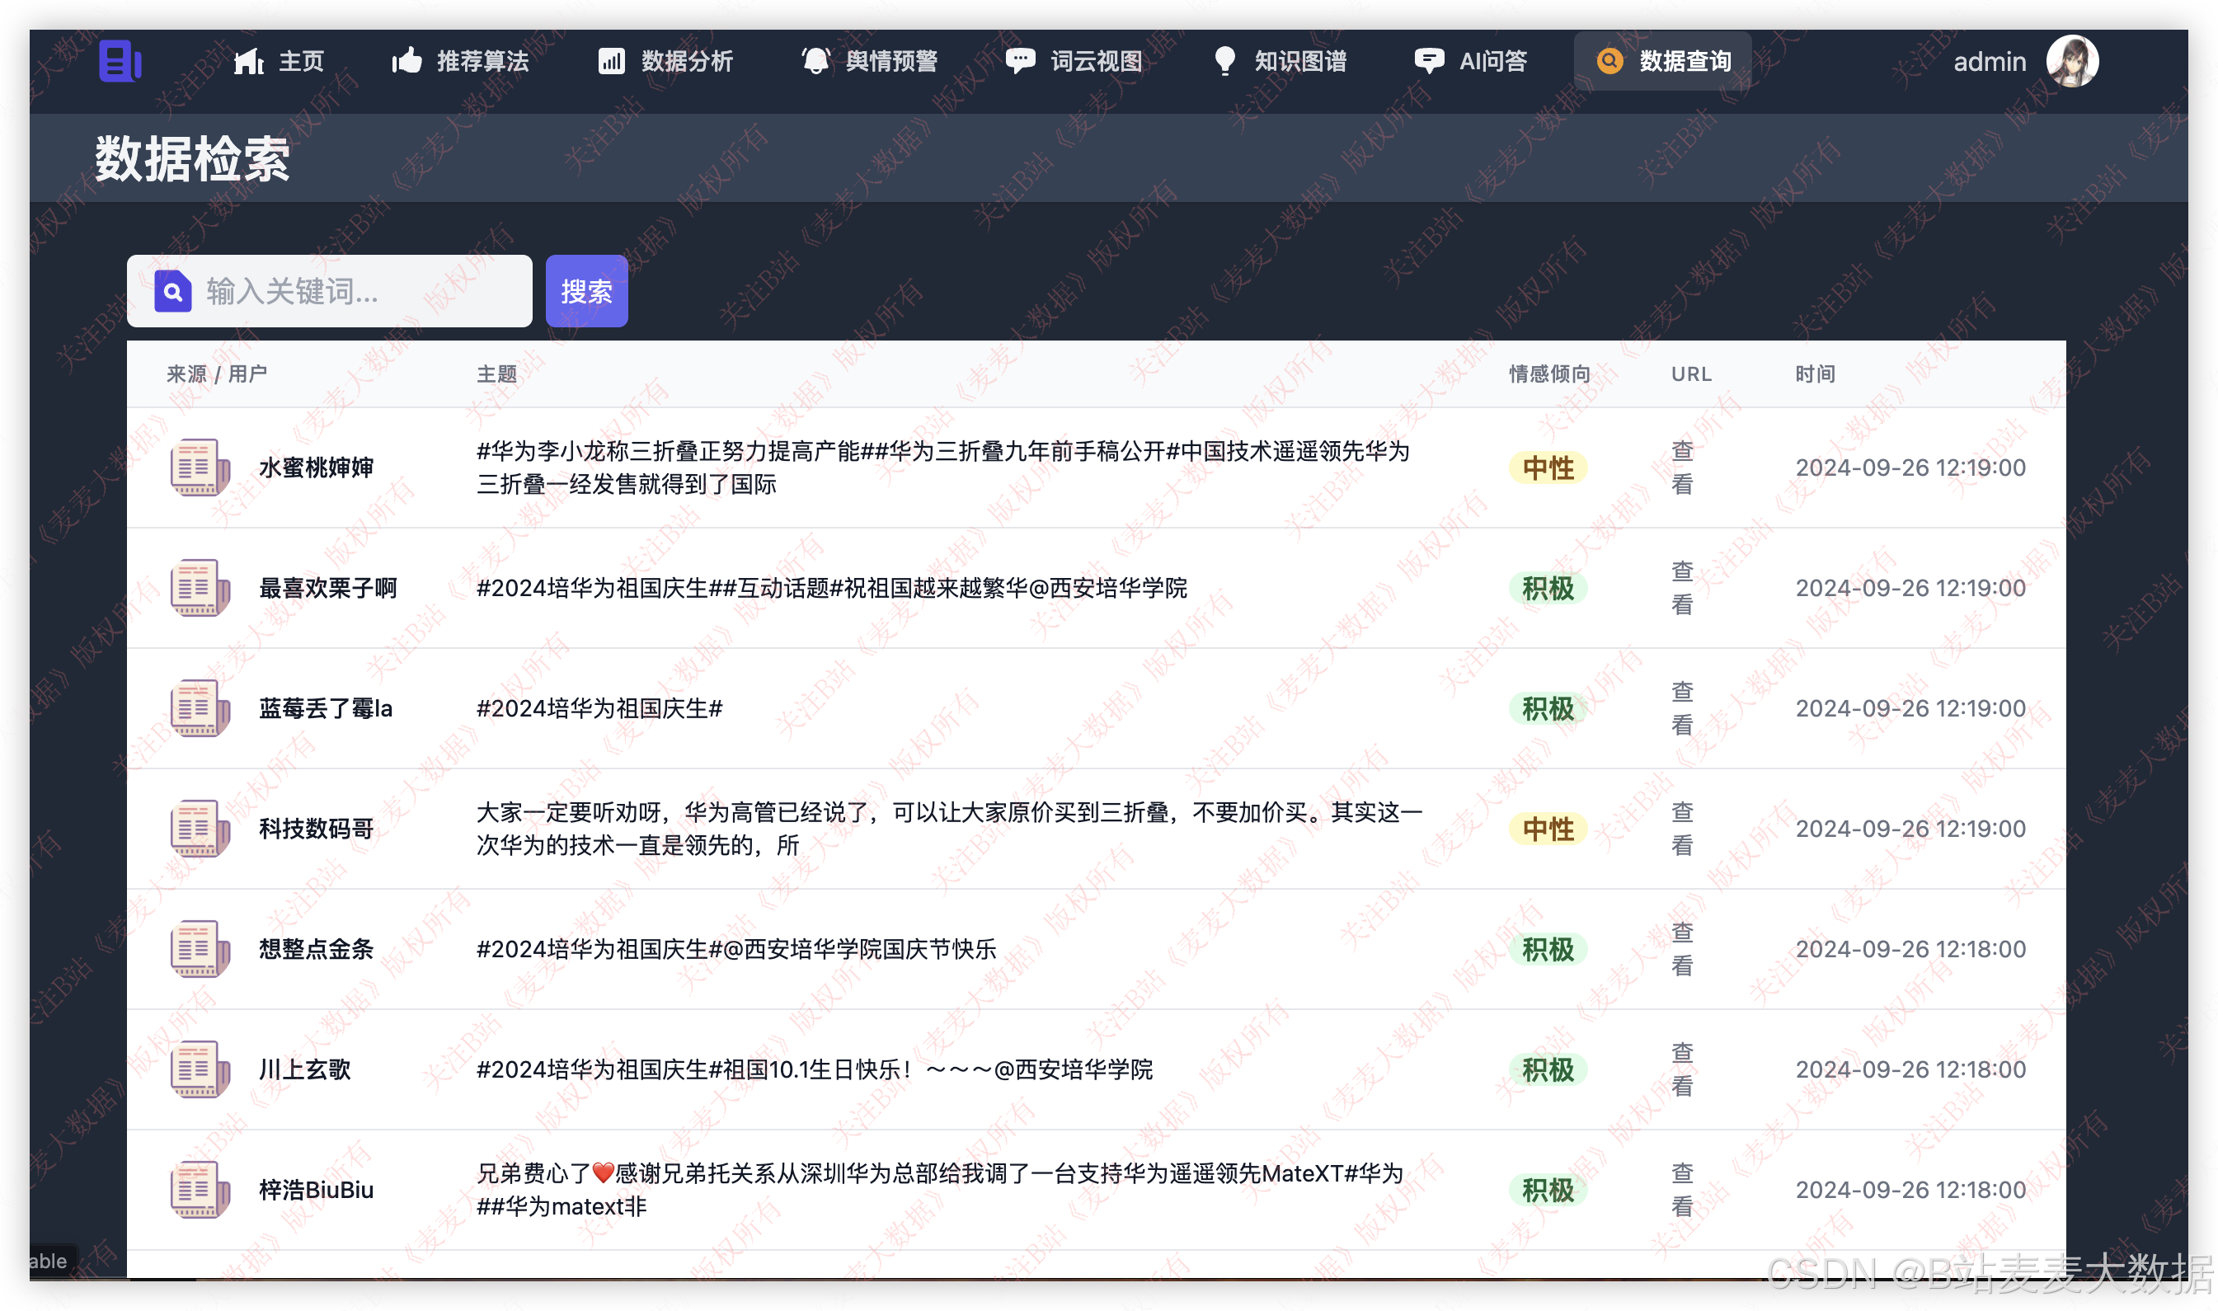
Task: Click the search magnifier icon in keyword box
Action: point(173,292)
